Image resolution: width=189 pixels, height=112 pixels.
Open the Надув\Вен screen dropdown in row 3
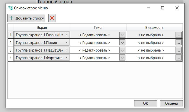(42, 50)
